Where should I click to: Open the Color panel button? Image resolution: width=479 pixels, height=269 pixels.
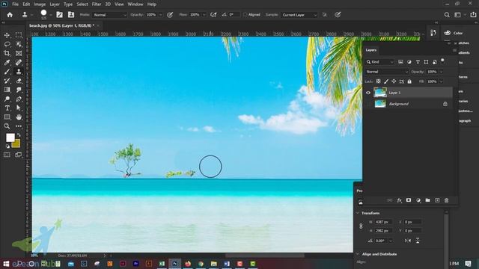tap(454, 33)
